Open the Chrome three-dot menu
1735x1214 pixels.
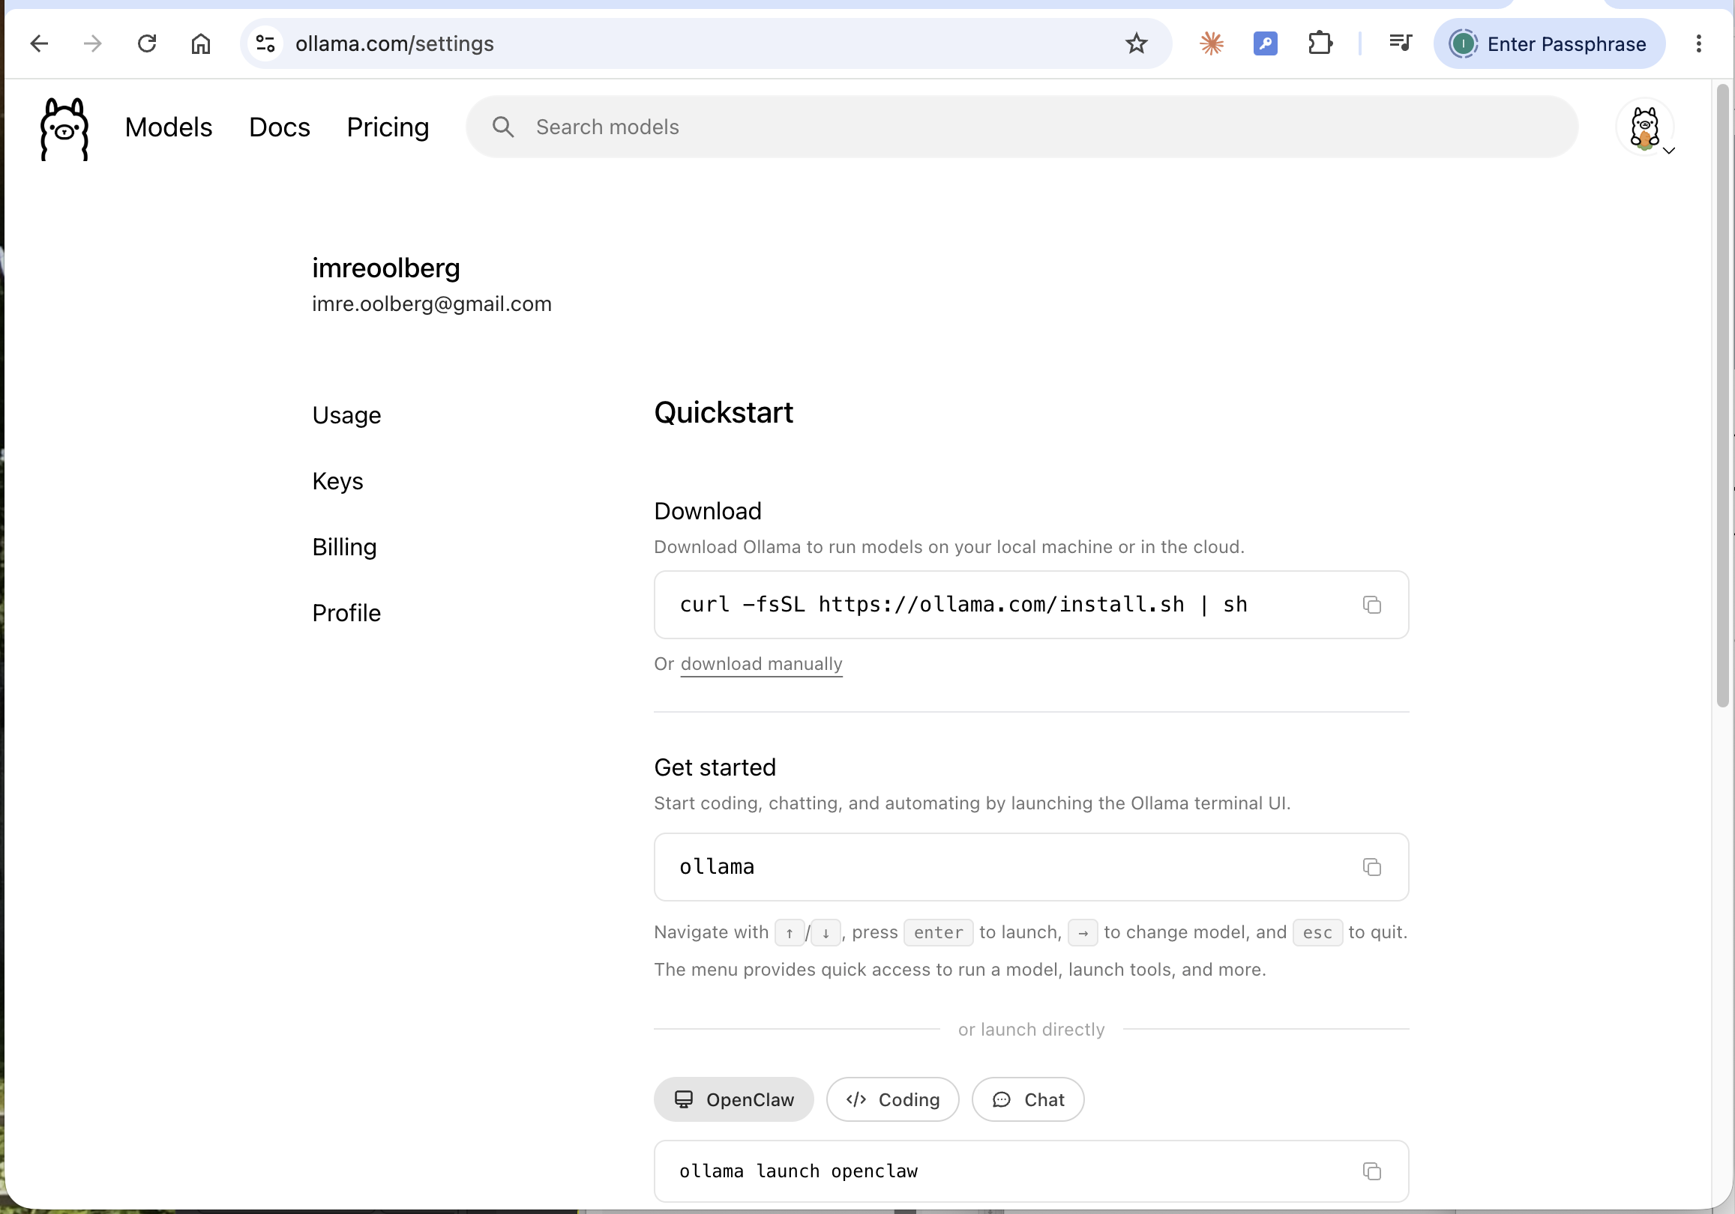(1698, 43)
